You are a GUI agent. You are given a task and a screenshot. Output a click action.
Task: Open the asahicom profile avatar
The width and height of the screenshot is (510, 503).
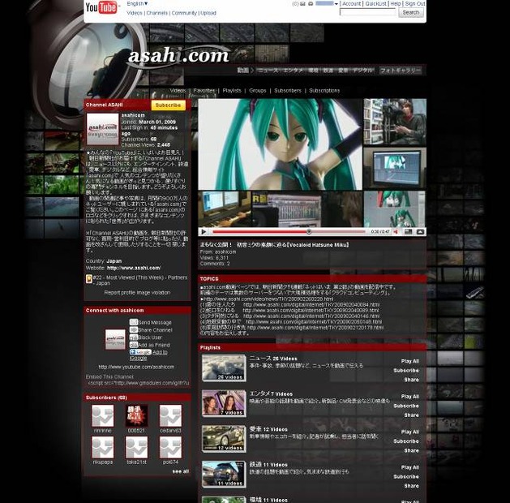[x=102, y=129]
